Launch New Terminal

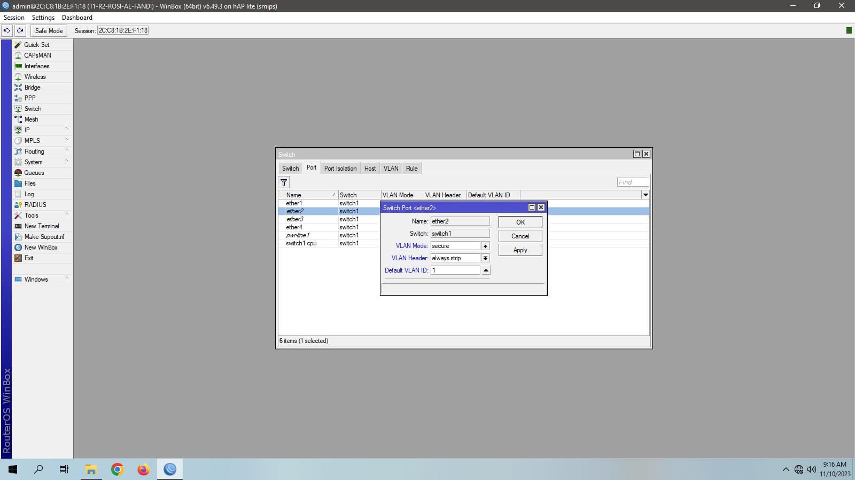click(42, 226)
